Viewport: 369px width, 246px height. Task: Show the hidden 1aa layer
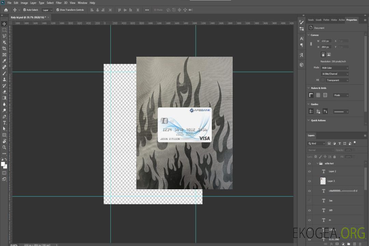310,201
